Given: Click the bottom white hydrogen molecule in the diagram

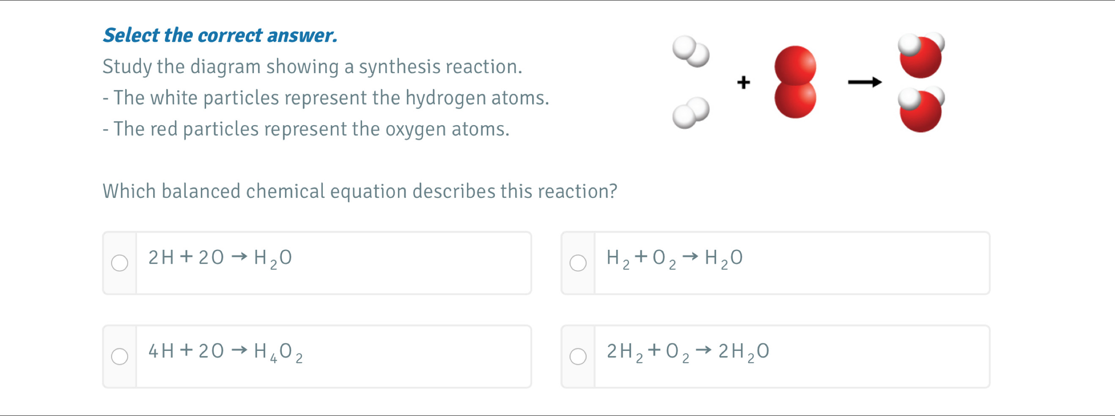Looking at the screenshot, I should [x=691, y=113].
